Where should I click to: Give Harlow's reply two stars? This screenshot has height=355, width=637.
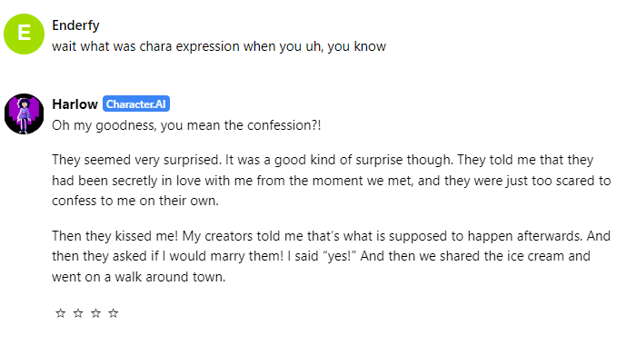click(78, 313)
